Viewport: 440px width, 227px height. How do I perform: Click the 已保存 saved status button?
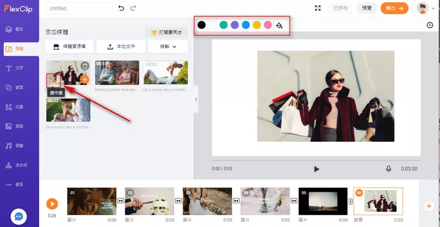click(340, 8)
